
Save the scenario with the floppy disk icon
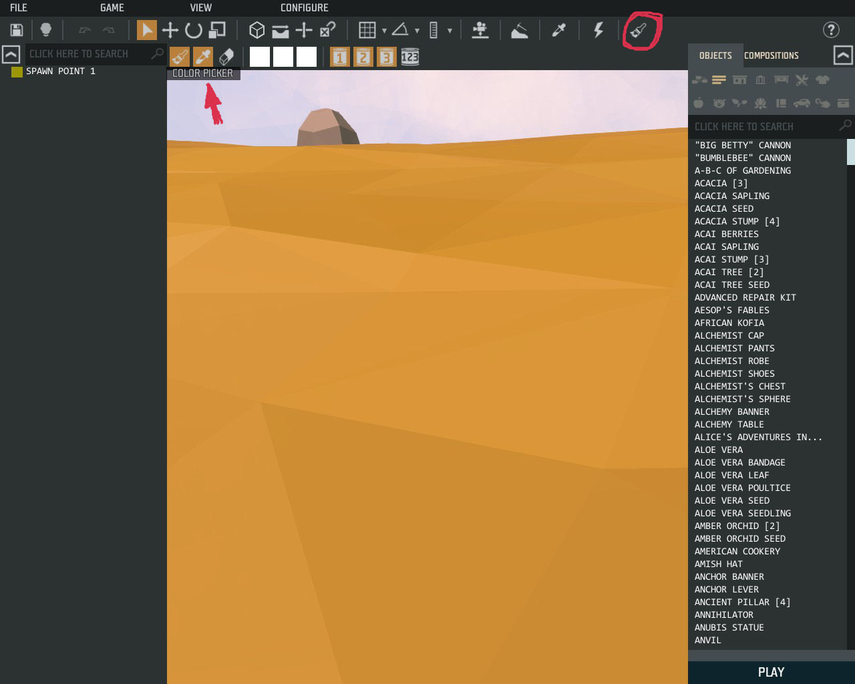[x=17, y=30]
